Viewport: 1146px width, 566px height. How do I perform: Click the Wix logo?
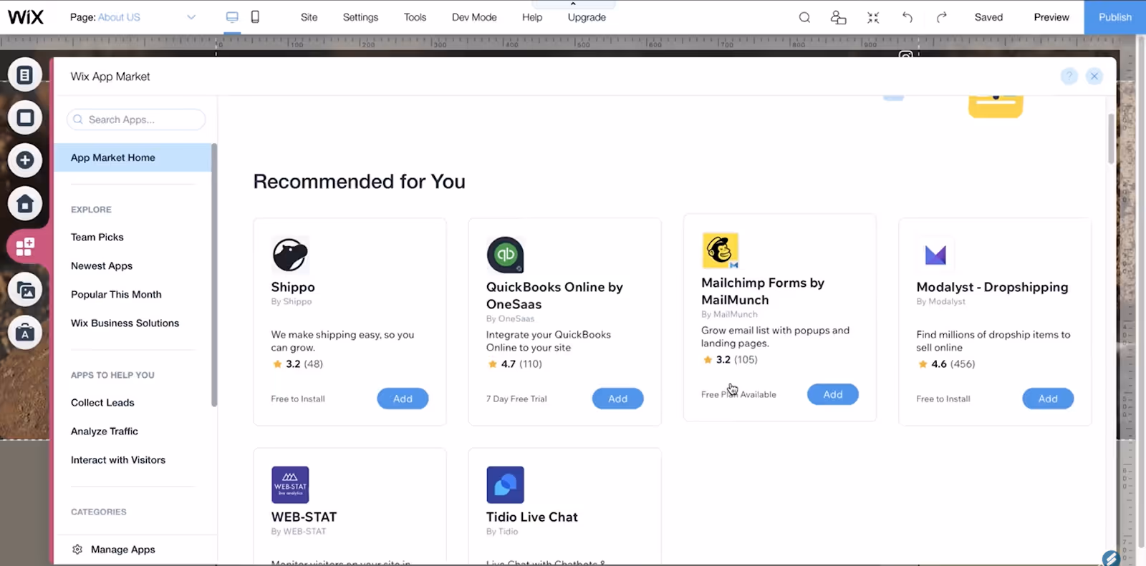point(26,17)
